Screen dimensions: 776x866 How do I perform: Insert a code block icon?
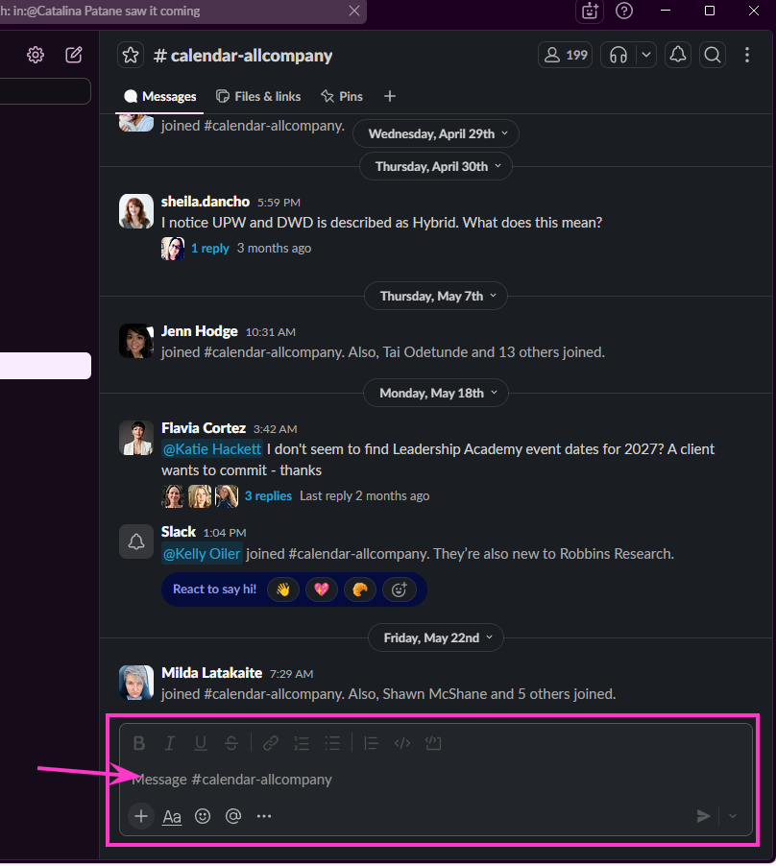pyautogui.click(x=433, y=743)
